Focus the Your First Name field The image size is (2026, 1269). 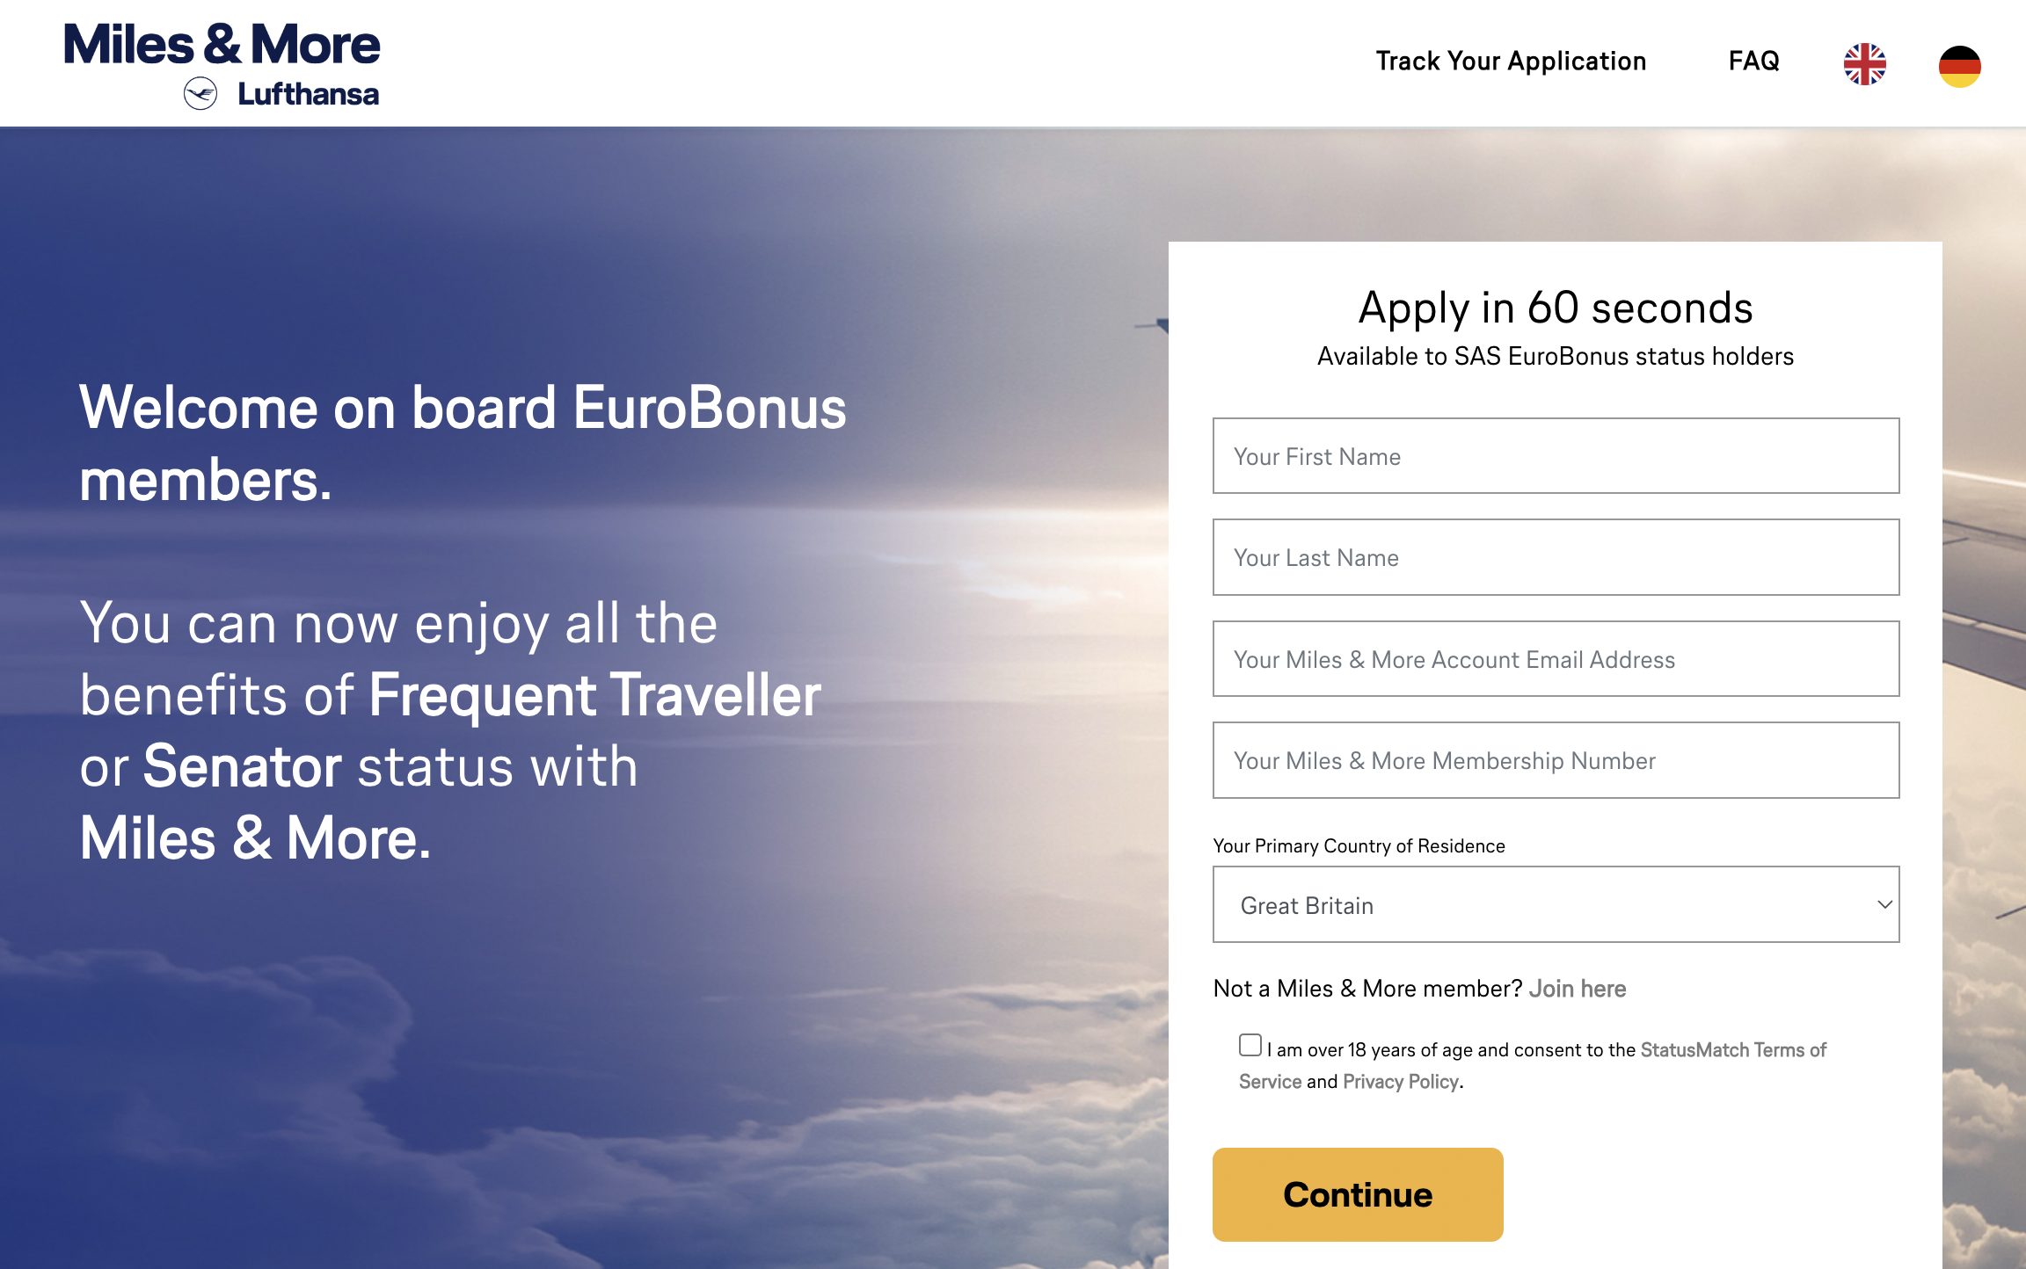1555,456
